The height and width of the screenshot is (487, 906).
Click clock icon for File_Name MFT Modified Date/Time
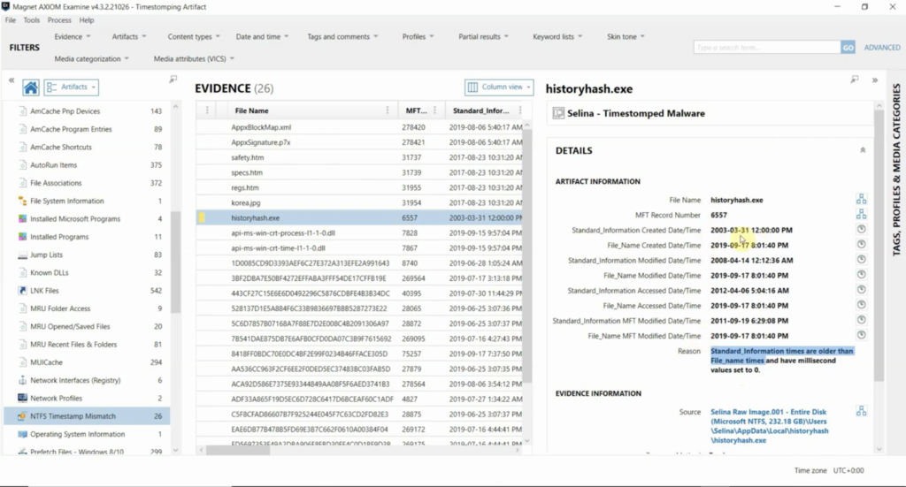(x=862, y=335)
